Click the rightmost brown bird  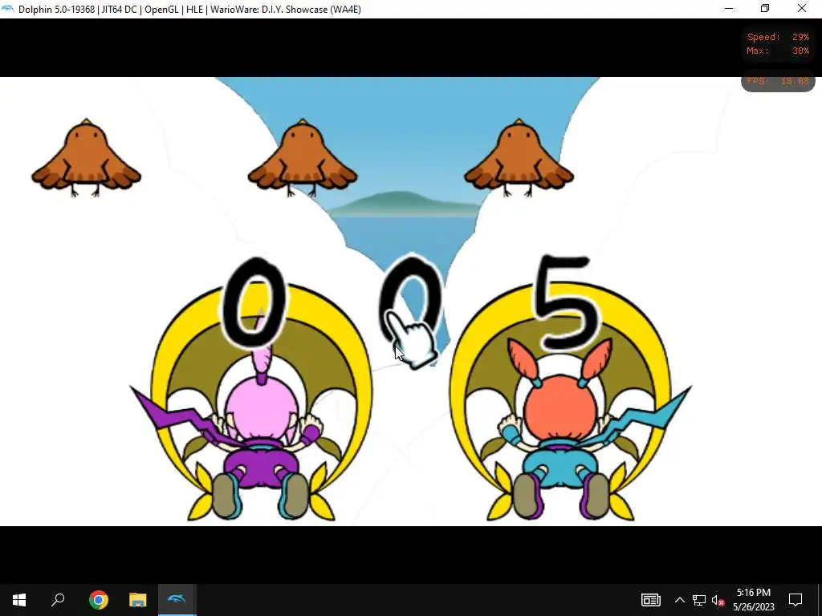(519, 158)
